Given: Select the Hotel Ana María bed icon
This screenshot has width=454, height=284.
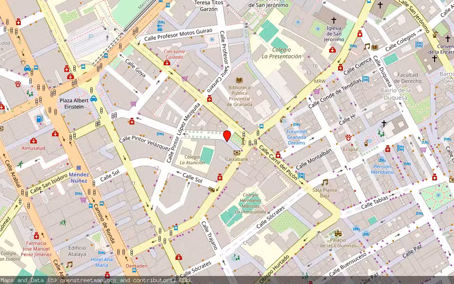Looking at the screenshot, I should tap(102, 253).
